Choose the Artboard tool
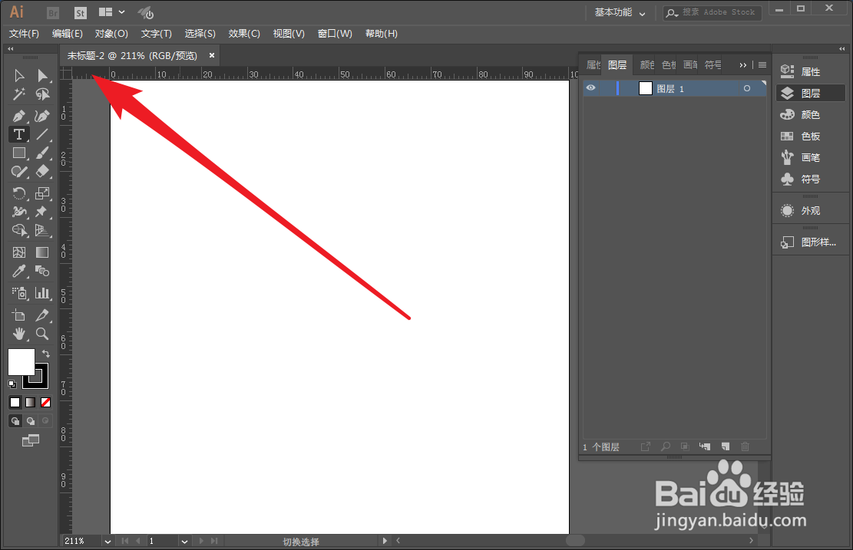Viewport: 853px width, 550px height. coord(19,315)
